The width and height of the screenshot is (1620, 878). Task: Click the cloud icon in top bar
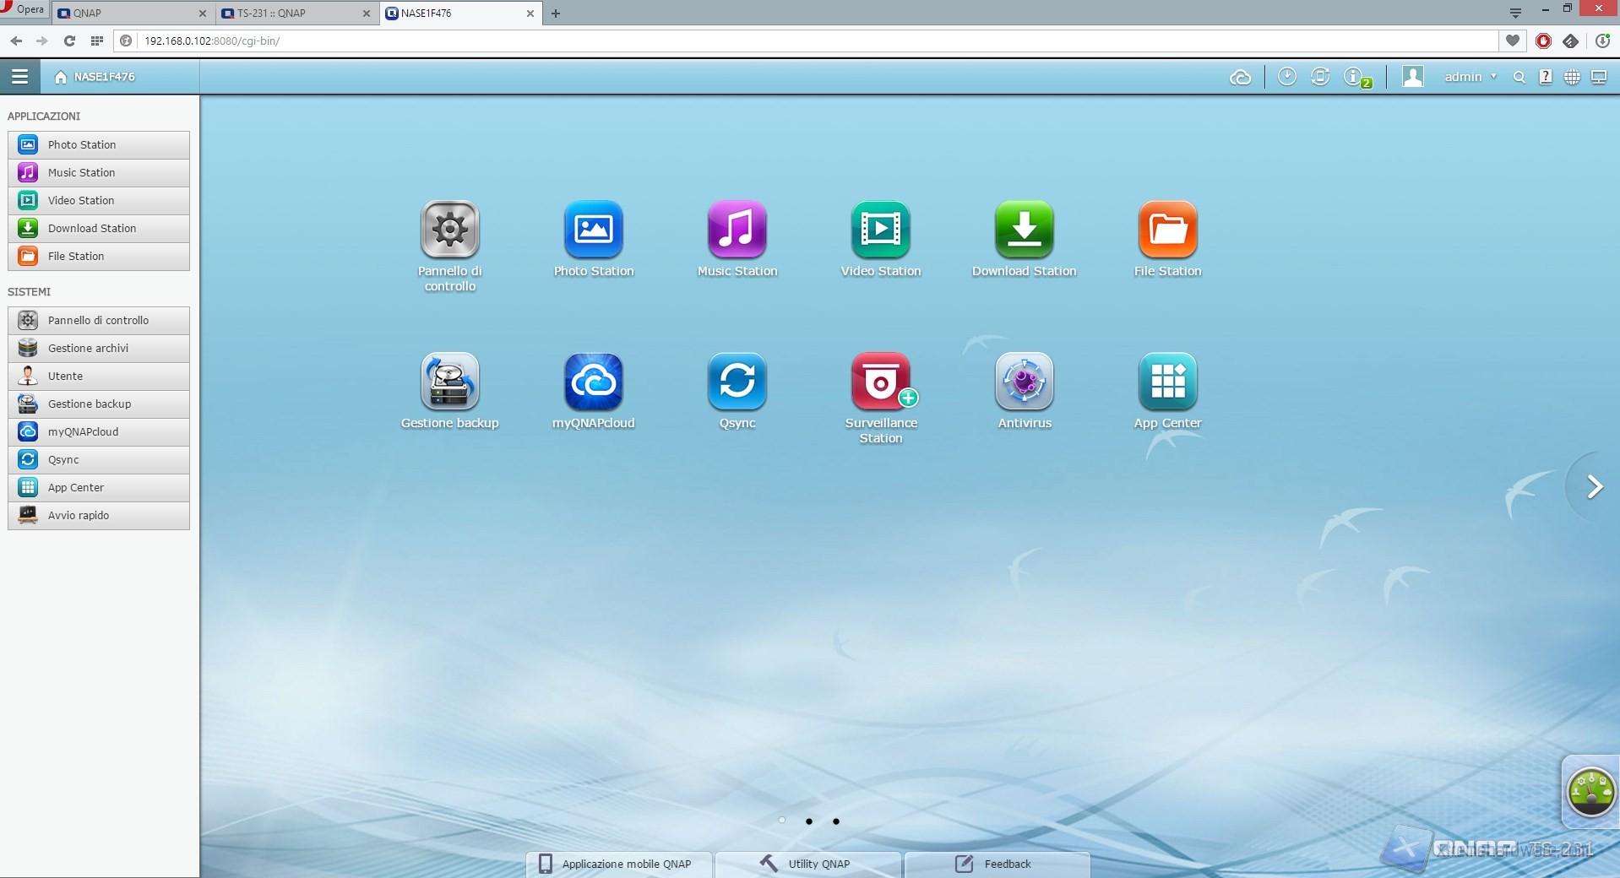point(1240,78)
